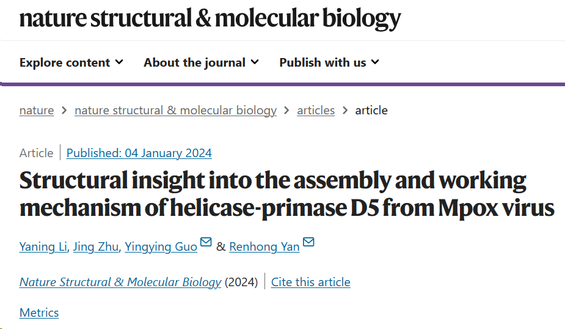This screenshot has height=329, width=565.
Task: Email corresponding author Yingying Guo via envelope icon
Action: (x=206, y=243)
